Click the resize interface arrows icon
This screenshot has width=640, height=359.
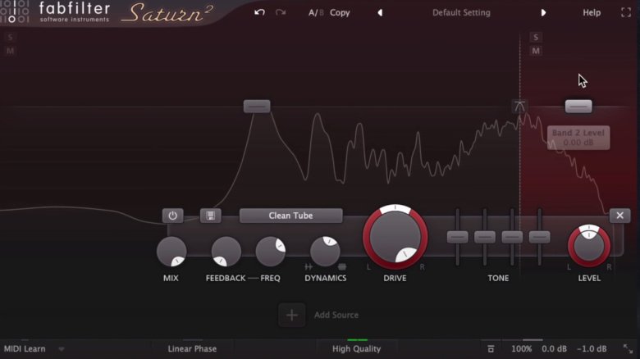coord(628,349)
